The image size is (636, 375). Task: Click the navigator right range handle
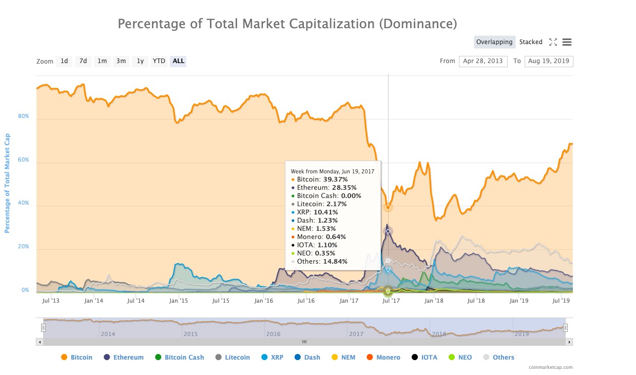coord(565,328)
